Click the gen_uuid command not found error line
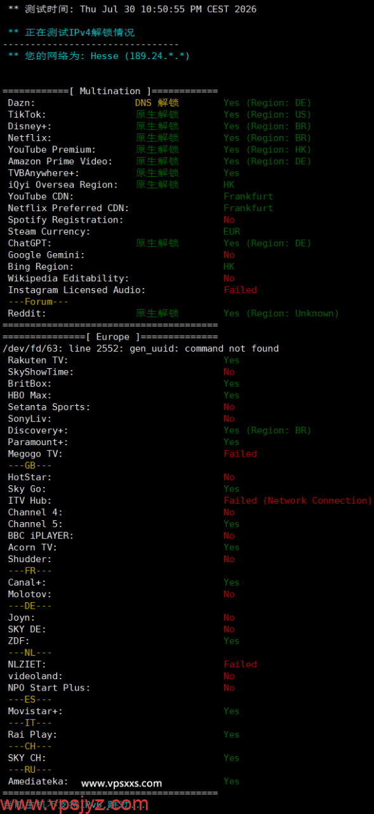 (141, 348)
